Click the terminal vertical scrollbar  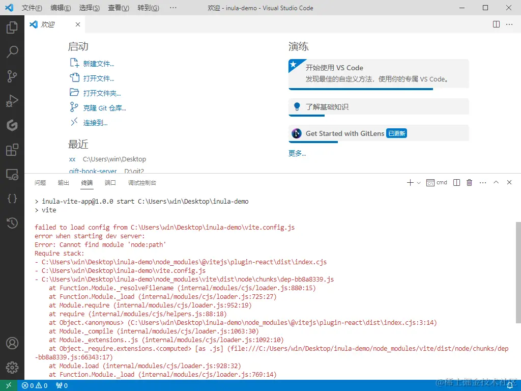click(x=518, y=272)
